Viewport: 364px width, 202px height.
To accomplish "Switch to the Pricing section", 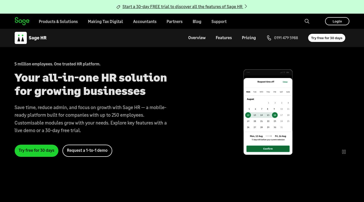I will (x=249, y=38).
